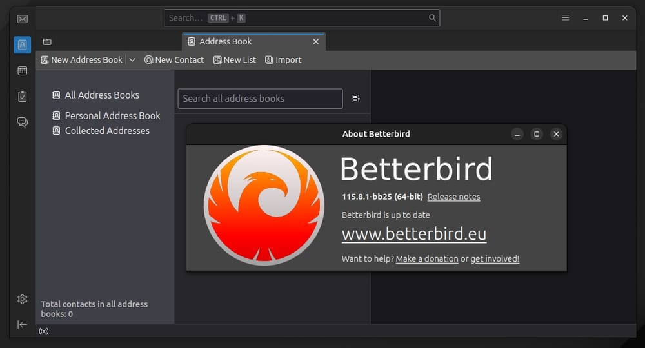This screenshot has height=348, width=645.
Task: Click the New Contact button
Action: (174, 60)
